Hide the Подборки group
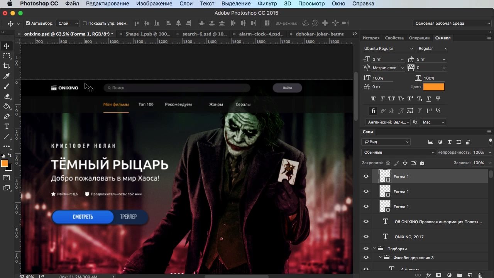Image resolution: width=494 pixels, height=278 pixels. pyautogui.click(x=366, y=249)
